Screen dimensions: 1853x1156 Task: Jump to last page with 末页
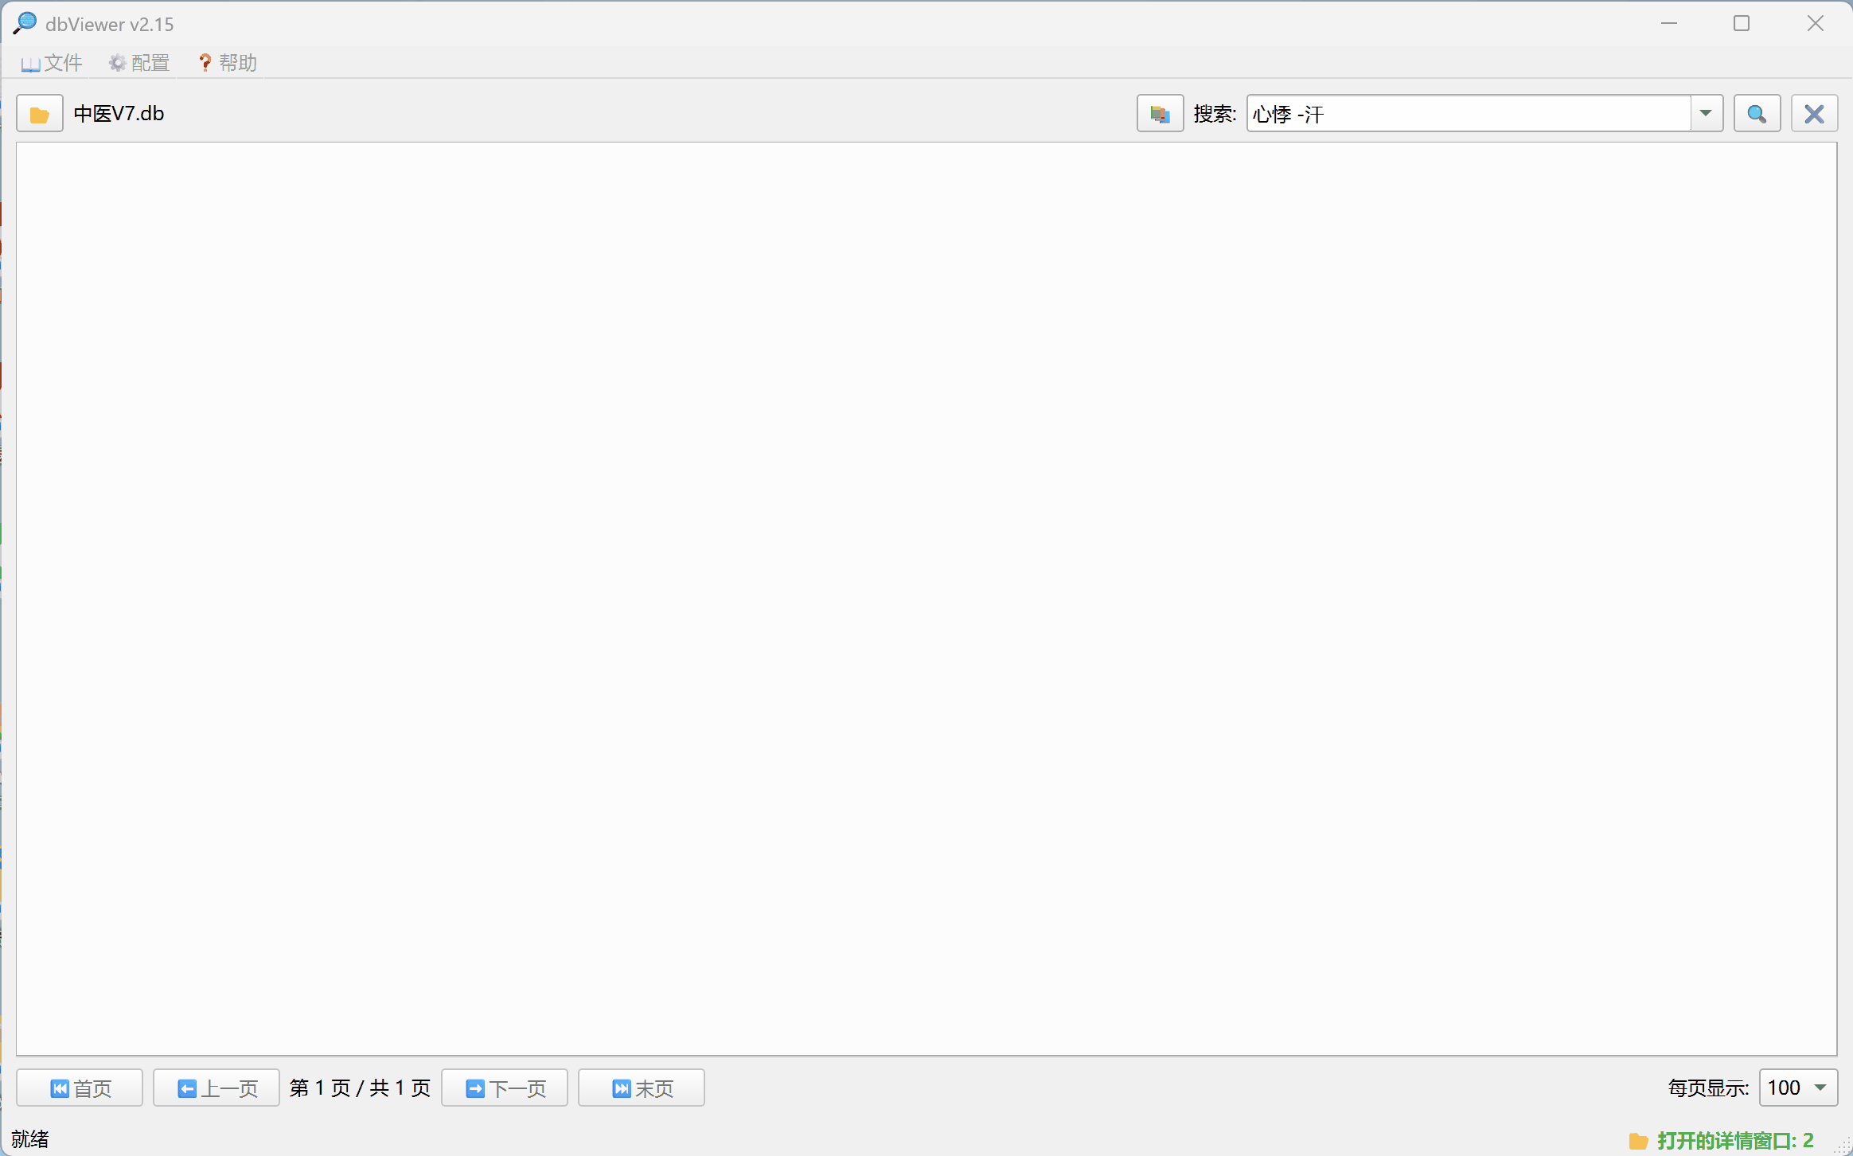point(642,1088)
